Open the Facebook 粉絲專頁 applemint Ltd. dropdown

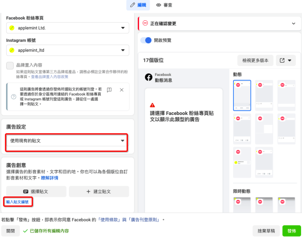pyautogui.click(x=67, y=28)
